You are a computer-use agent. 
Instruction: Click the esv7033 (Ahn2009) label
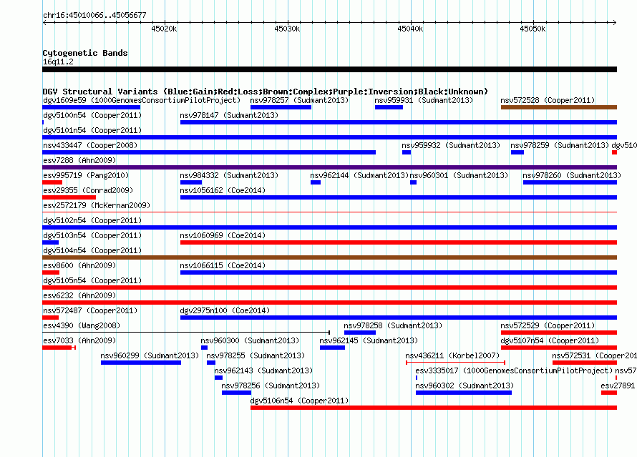pos(79,340)
